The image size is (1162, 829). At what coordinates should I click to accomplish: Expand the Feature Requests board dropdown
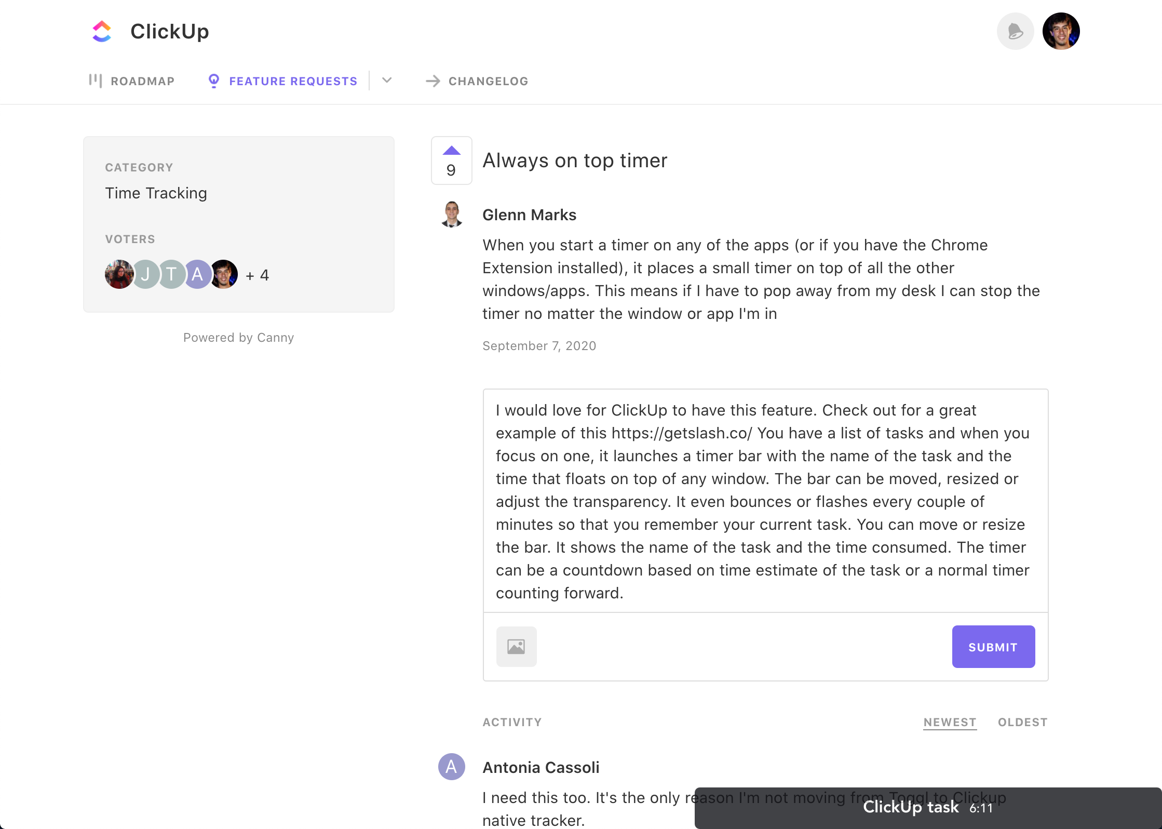pyautogui.click(x=387, y=81)
